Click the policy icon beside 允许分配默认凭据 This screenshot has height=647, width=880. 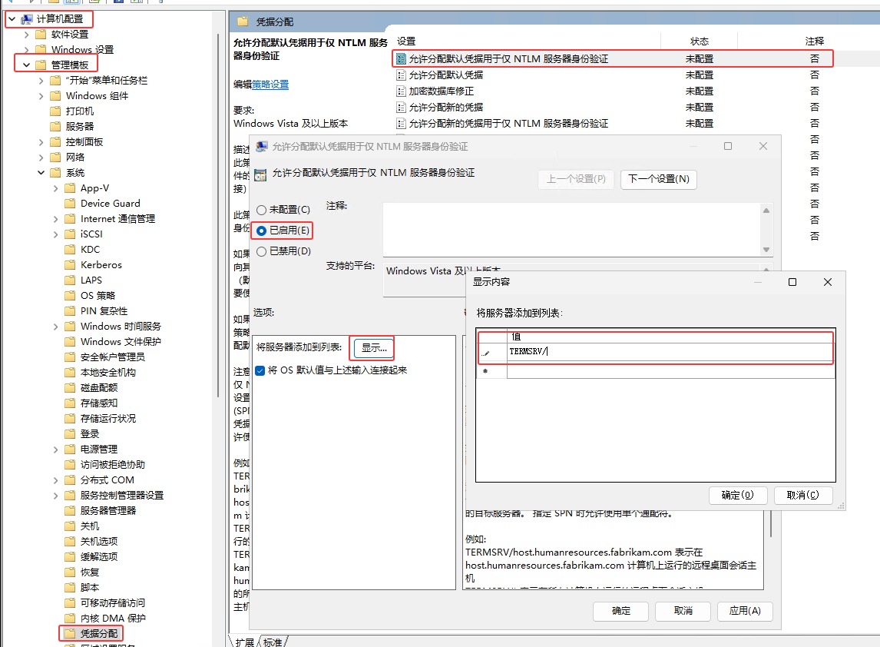click(400, 75)
